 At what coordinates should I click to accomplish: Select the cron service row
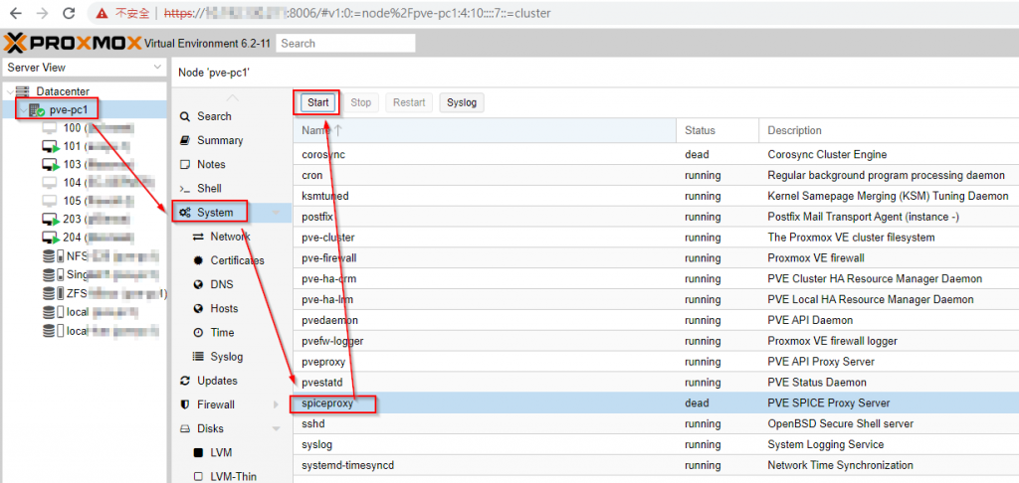coord(656,175)
